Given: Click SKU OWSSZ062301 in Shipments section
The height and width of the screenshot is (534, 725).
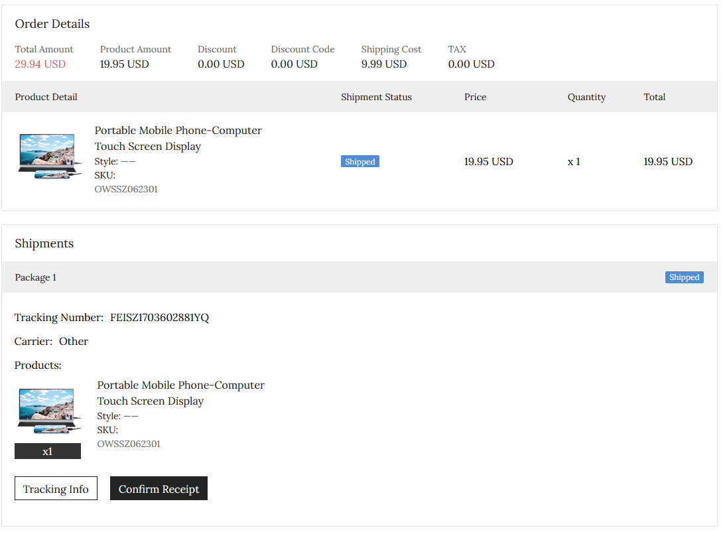Looking at the screenshot, I should [x=129, y=444].
